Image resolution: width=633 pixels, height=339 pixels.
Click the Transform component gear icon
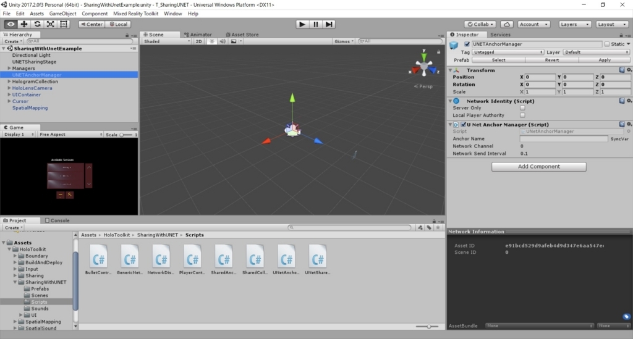coord(629,70)
